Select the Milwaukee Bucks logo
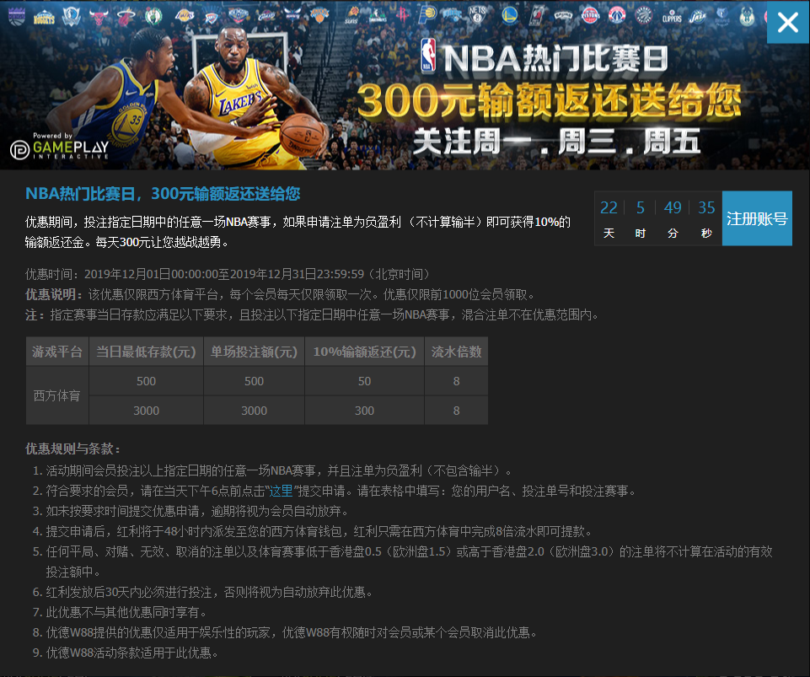Screen dimensions: 810x677 pyautogui.click(x=747, y=17)
